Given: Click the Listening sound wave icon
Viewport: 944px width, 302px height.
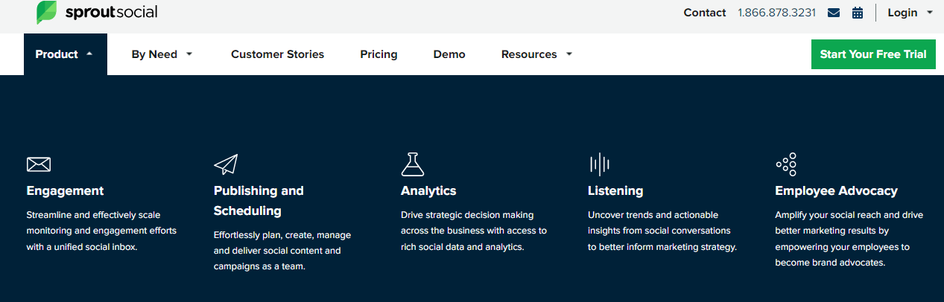Looking at the screenshot, I should (599, 164).
